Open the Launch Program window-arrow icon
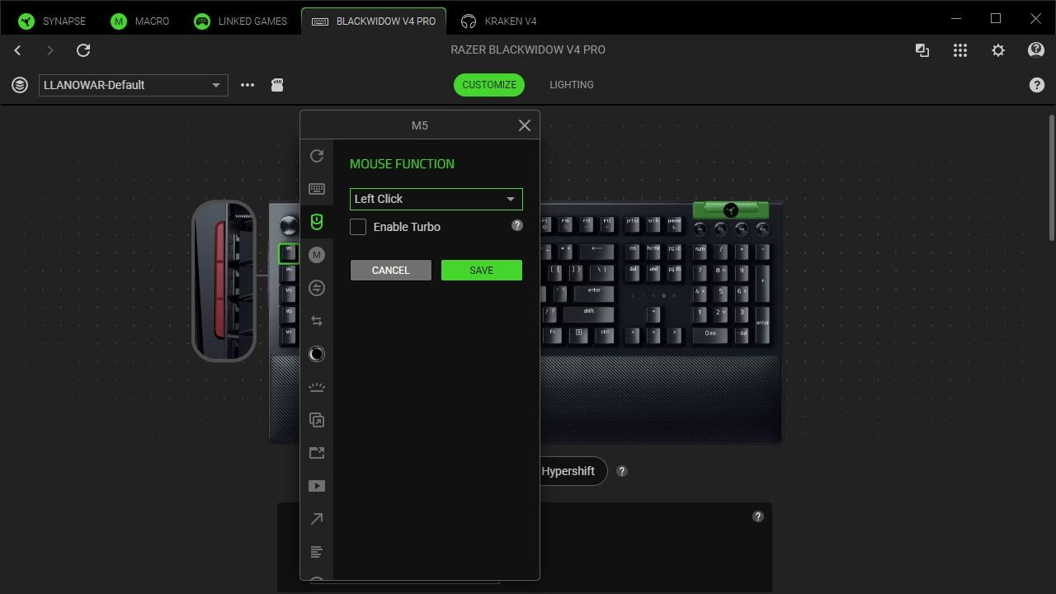1056x594 pixels. coord(317,420)
